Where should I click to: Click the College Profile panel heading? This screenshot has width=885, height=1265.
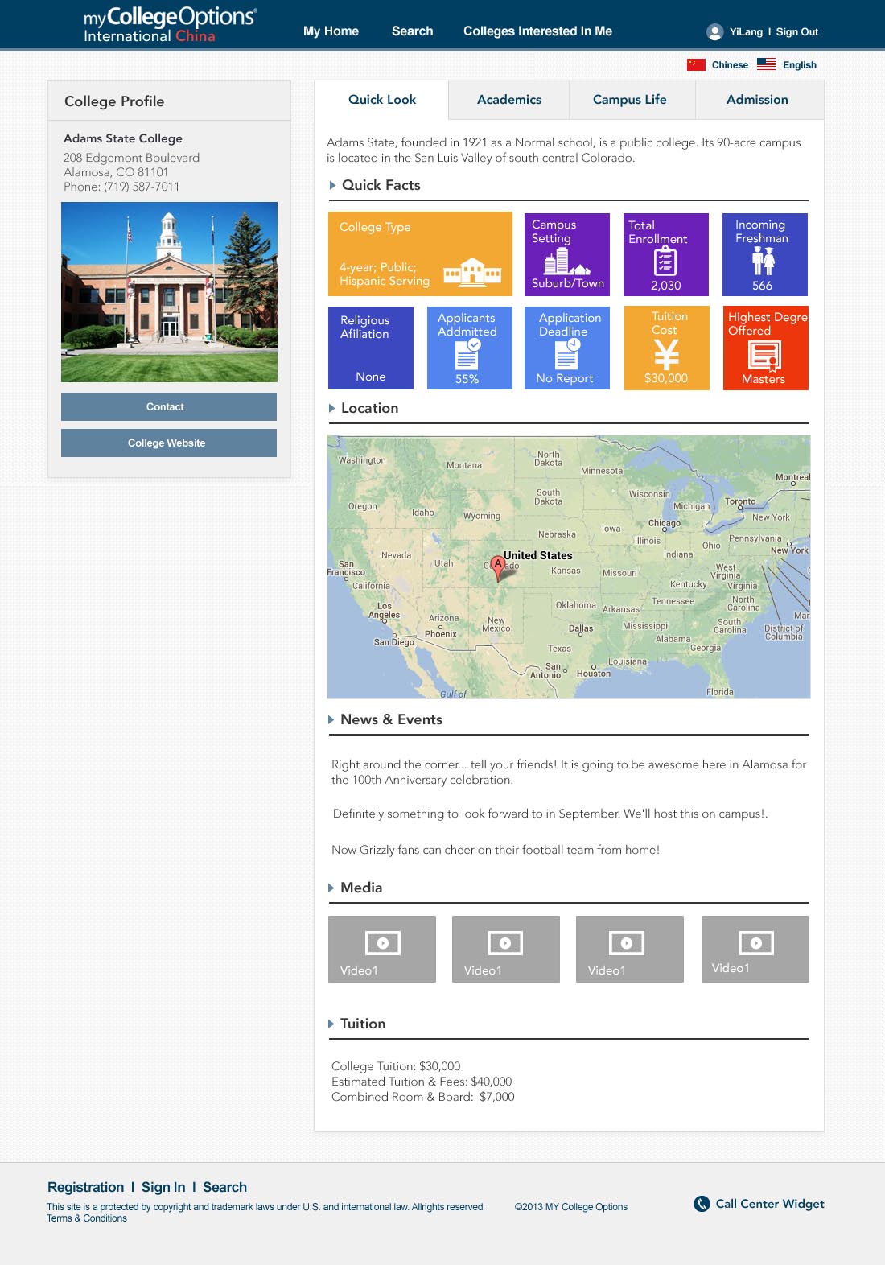pyautogui.click(x=114, y=101)
